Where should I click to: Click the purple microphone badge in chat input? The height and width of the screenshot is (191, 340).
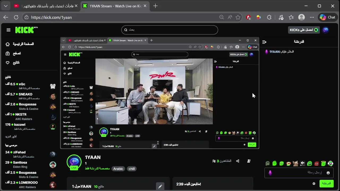tap(270, 173)
